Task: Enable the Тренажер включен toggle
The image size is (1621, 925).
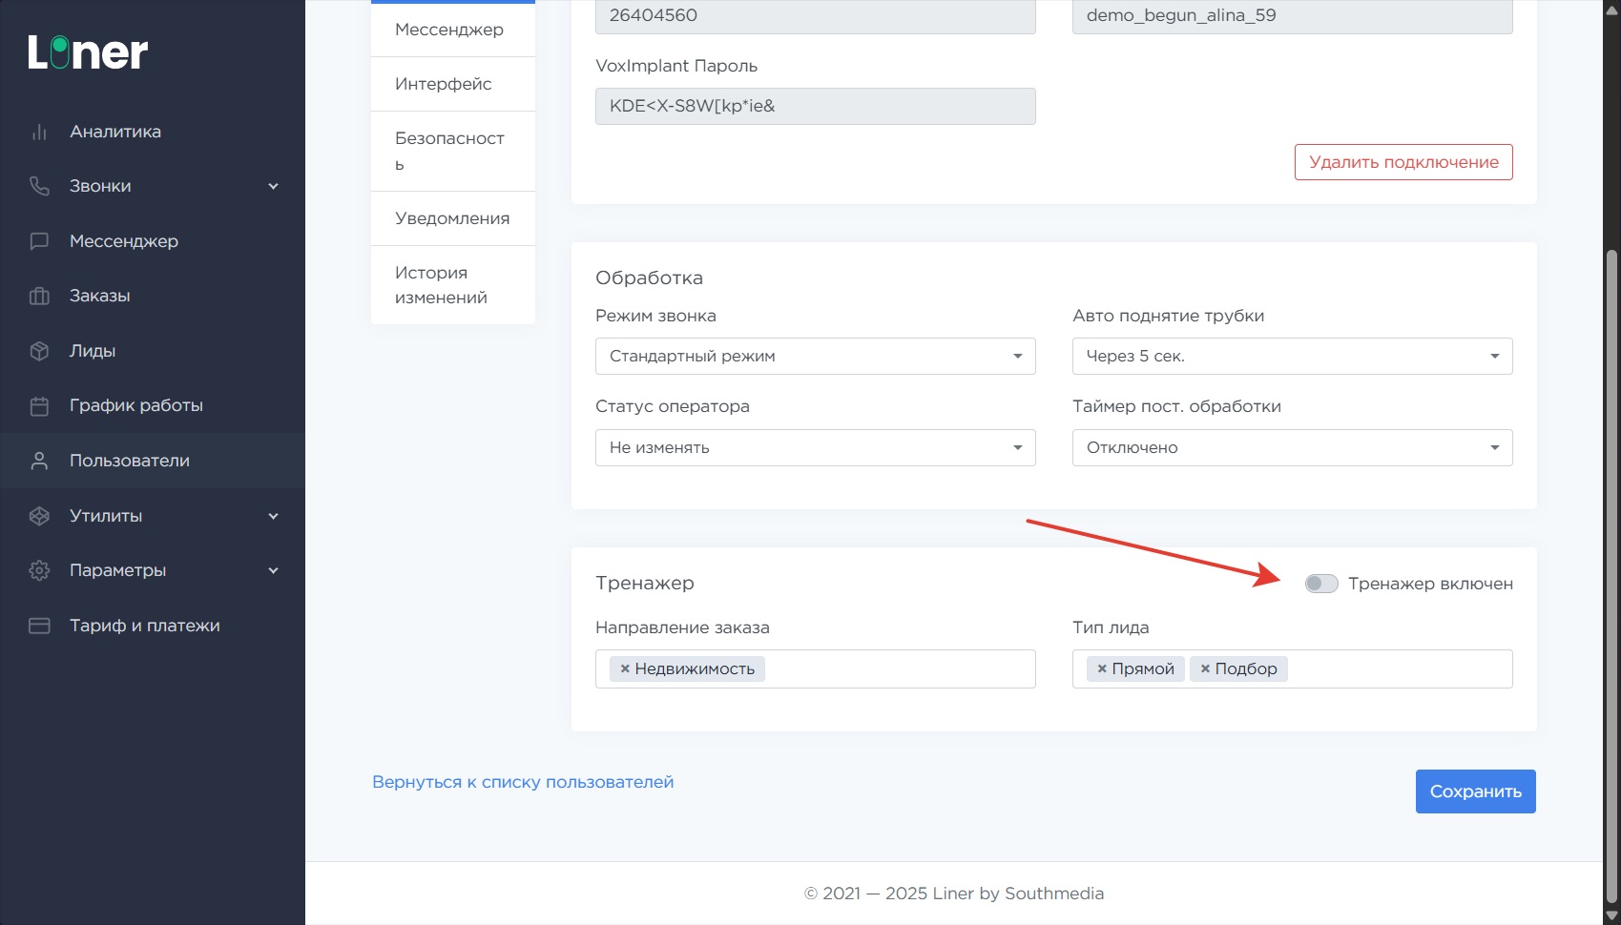Action: [1321, 584]
